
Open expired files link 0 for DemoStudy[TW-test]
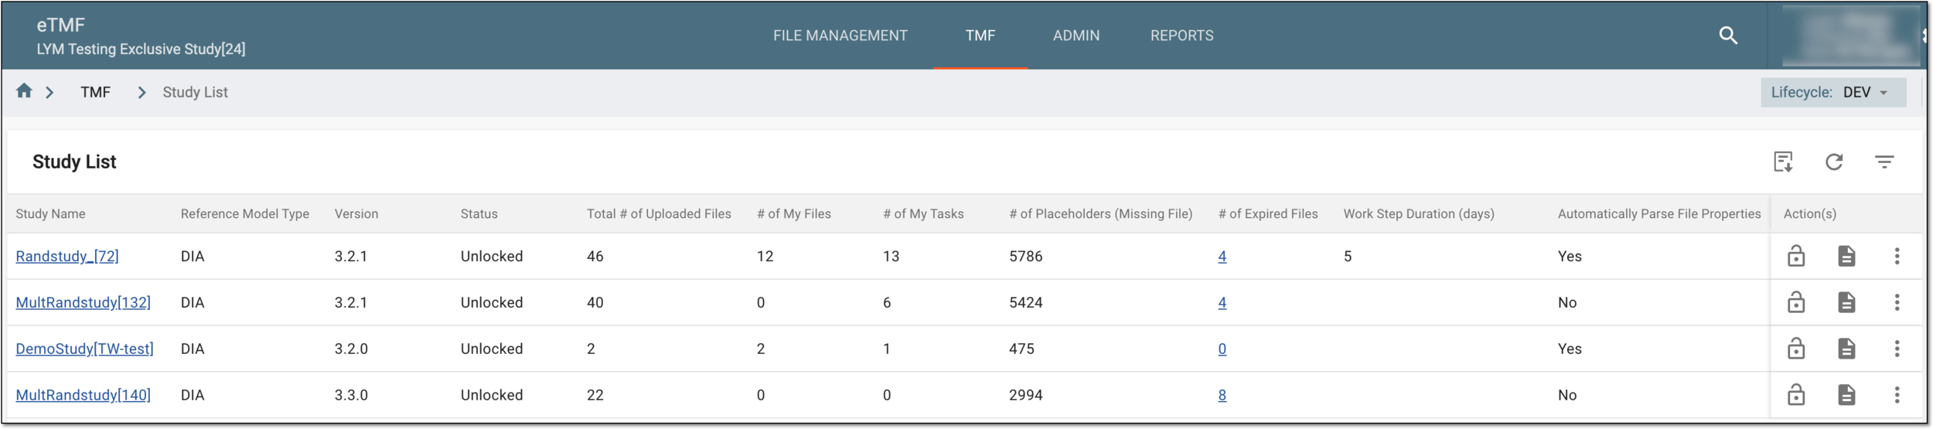[1222, 349]
